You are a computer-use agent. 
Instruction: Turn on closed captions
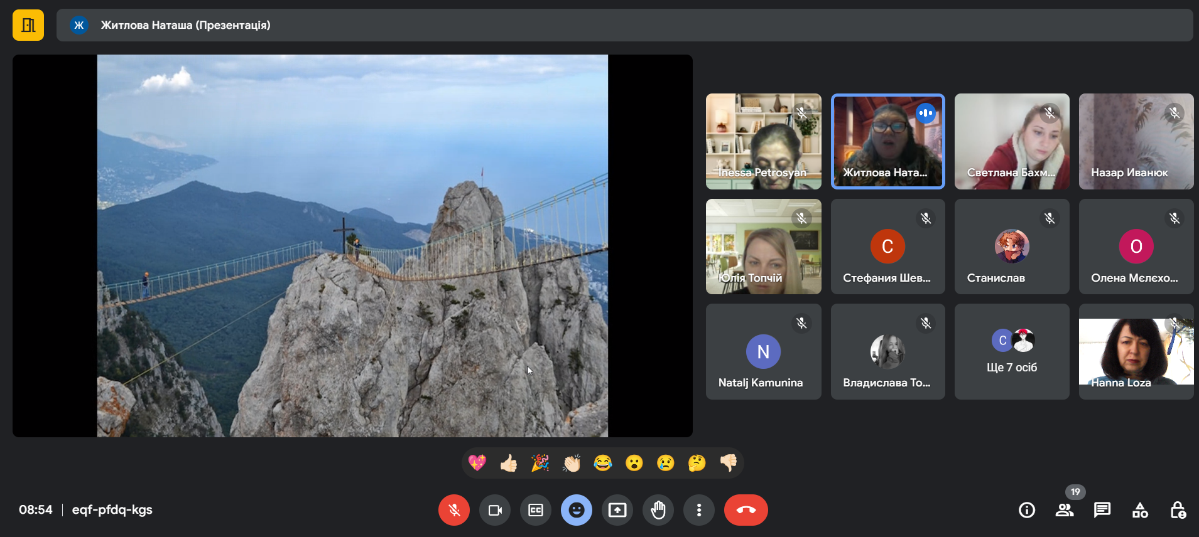[536, 510]
